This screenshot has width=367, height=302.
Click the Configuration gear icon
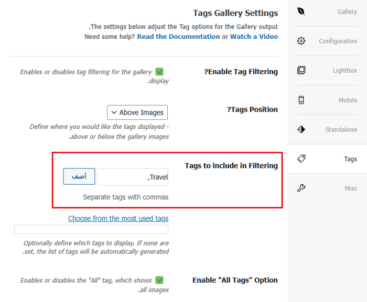301,41
